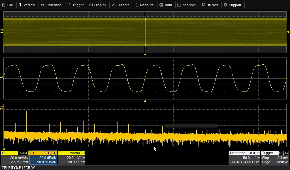Image resolution: width=290 pixels, height=170 pixels.
Task: Open the Timebase descriptor box
Action: pyautogui.click(x=244, y=158)
